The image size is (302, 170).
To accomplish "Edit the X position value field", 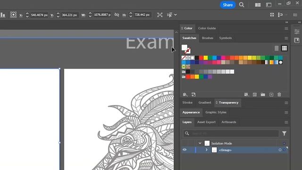I will click(x=39, y=15).
